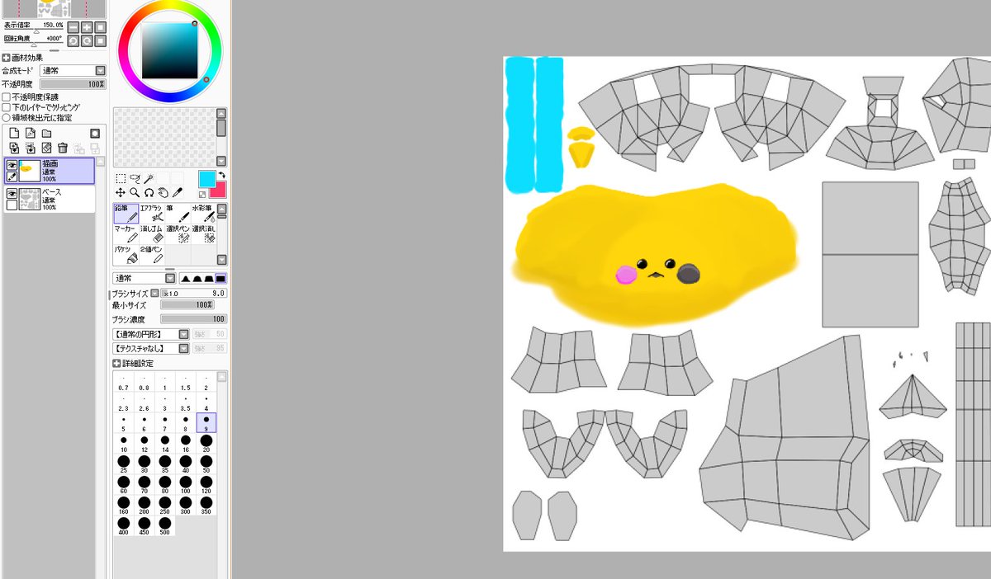This screenshot has height=579, width=991.
Task: Clear the layer with eraser-page icon
Action: (x=46, y=148)
